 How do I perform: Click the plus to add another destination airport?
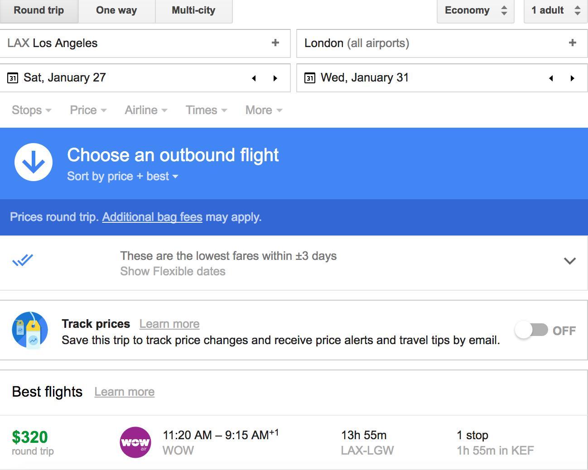[x=573, y=43]
